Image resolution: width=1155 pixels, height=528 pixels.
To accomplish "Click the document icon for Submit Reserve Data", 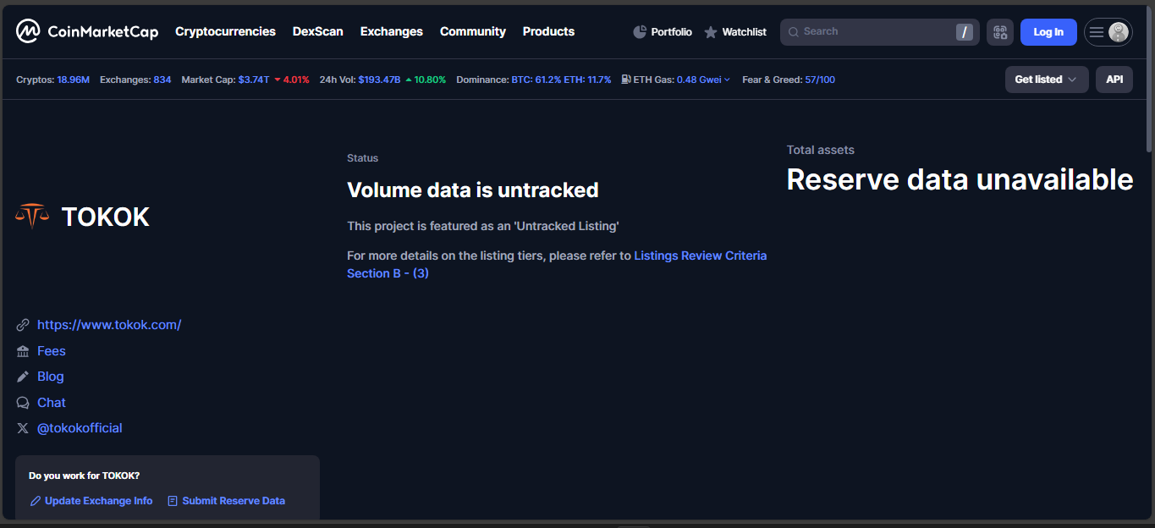I will pos(173,501).
